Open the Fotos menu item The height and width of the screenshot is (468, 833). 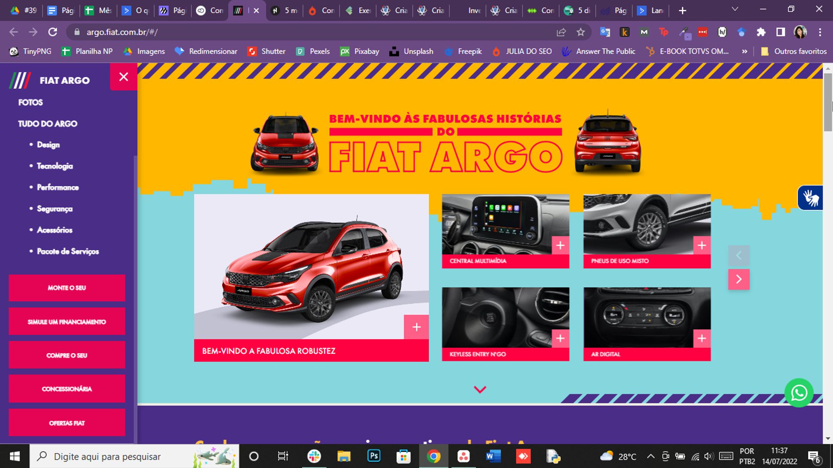pyautogui.click(x=30, y=102)
